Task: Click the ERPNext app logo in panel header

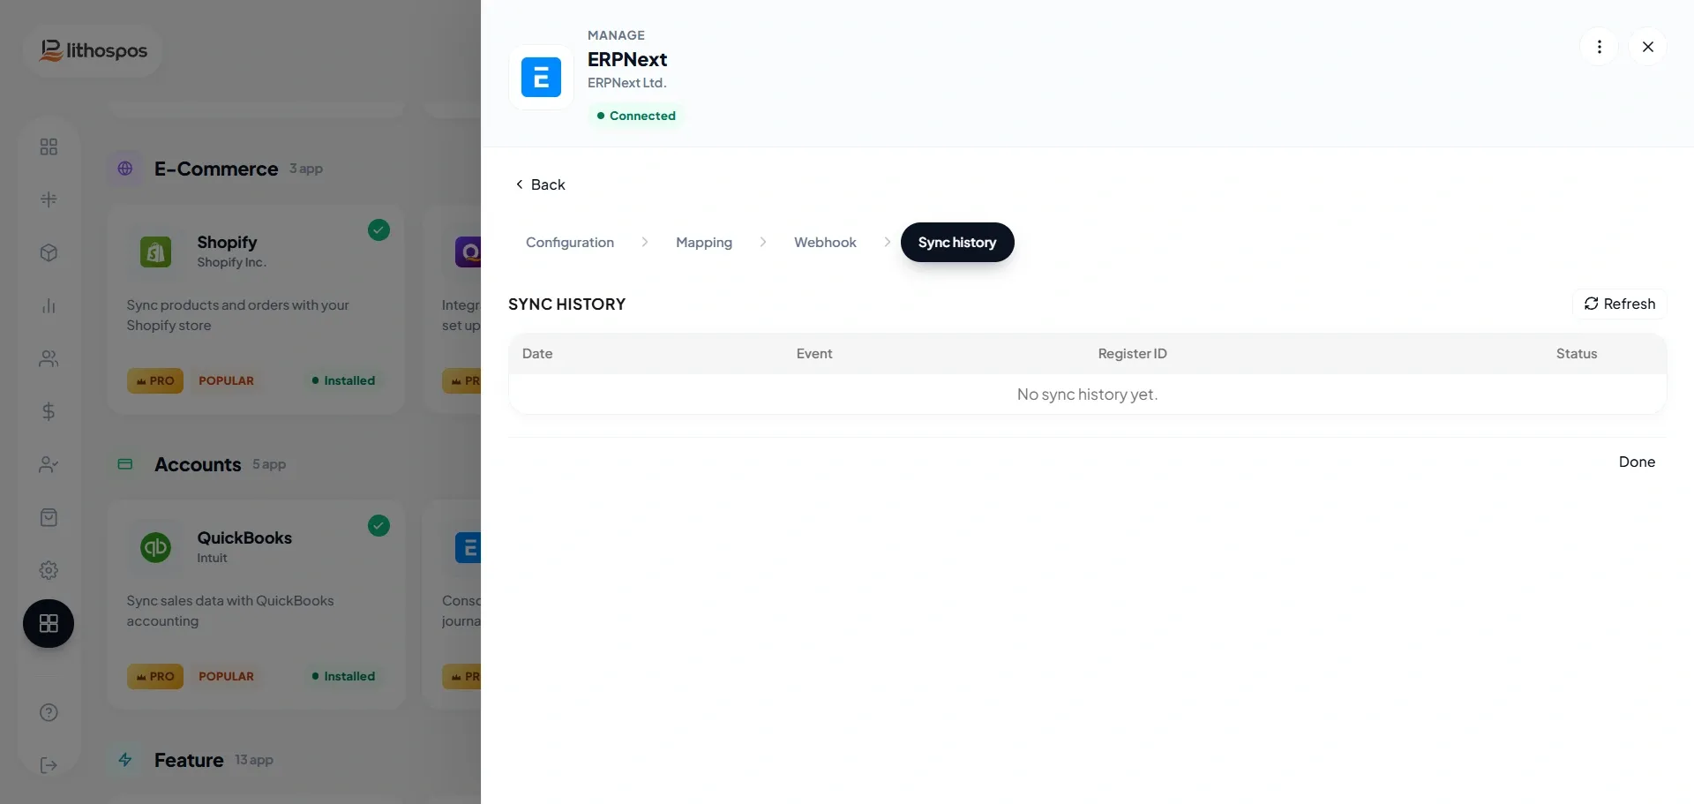Action: (x=541, y=78)
